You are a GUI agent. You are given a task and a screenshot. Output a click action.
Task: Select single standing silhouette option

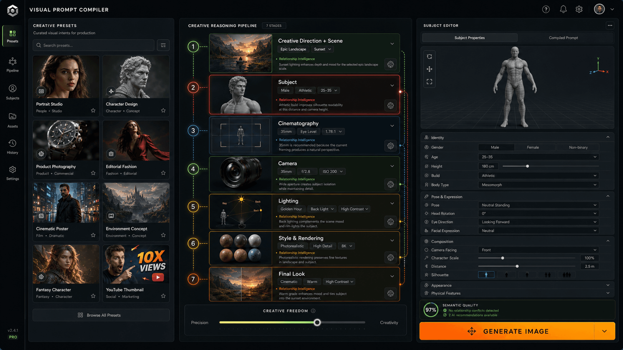tap(486, 275)
